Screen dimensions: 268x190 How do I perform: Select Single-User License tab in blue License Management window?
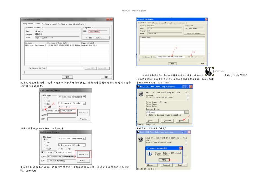click(145, 23)
